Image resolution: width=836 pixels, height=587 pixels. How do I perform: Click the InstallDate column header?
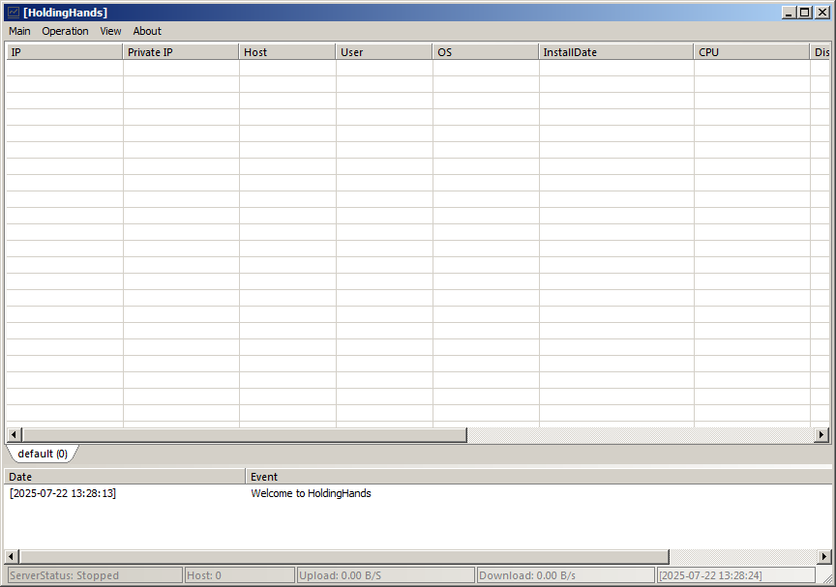615,52
